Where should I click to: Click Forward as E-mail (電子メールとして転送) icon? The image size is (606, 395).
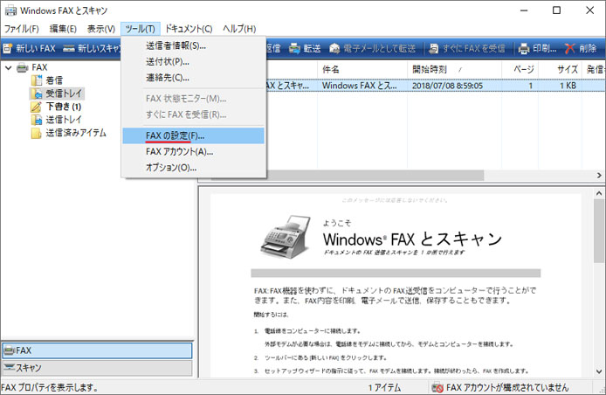point(334,48)
